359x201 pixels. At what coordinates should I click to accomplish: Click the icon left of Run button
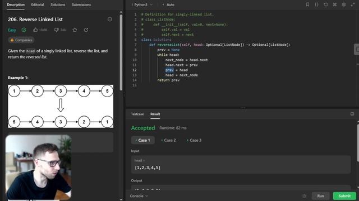point(304,196)
